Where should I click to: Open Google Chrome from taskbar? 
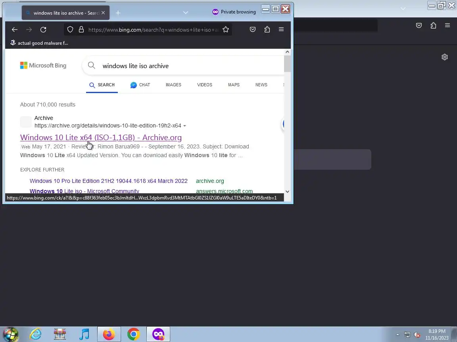pos(133,334)
